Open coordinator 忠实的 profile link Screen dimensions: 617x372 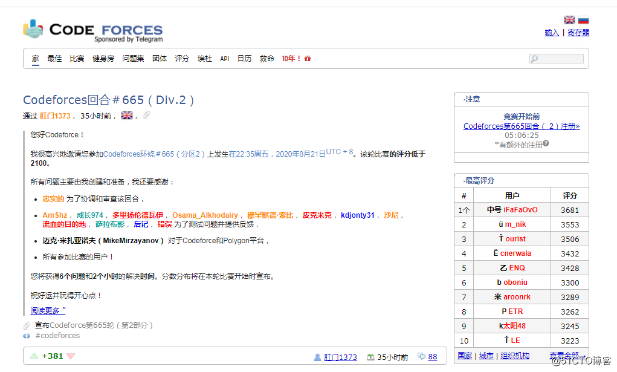(x=53, y=199)
